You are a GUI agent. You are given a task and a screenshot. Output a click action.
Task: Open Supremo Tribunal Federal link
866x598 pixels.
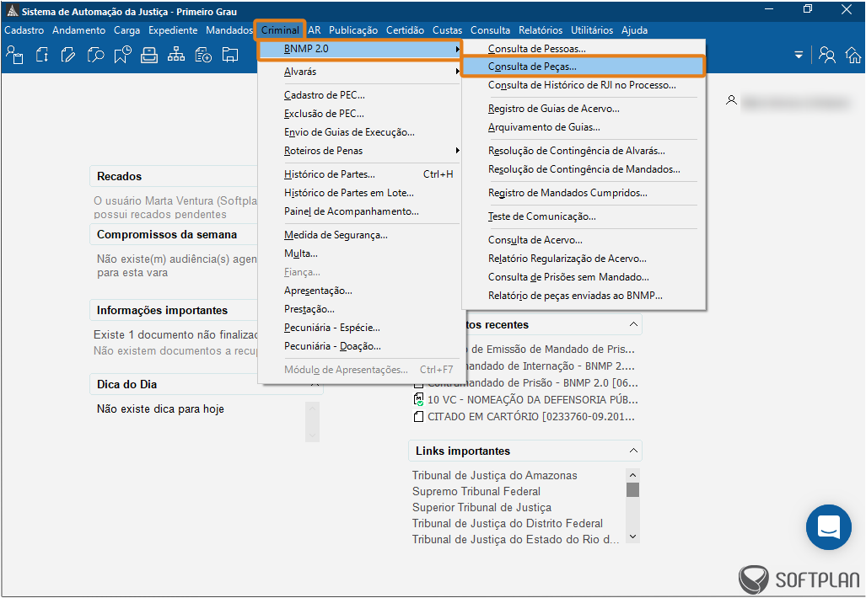476,491
